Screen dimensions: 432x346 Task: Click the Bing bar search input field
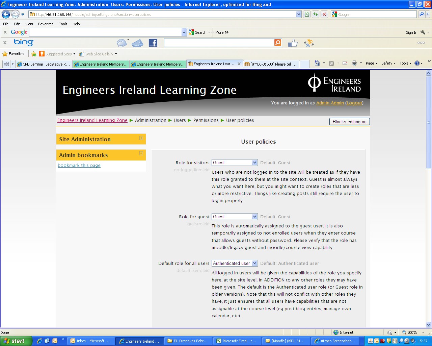[219, 43]
